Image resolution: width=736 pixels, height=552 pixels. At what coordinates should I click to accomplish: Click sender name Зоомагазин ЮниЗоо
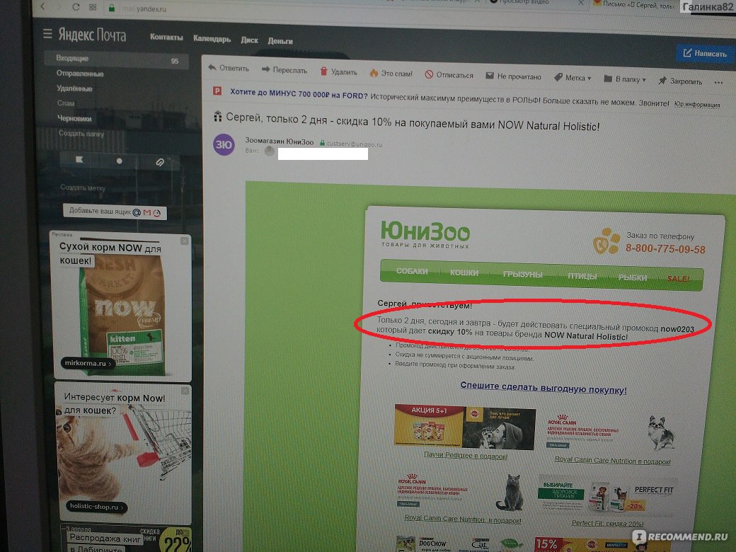coord(280,142)
